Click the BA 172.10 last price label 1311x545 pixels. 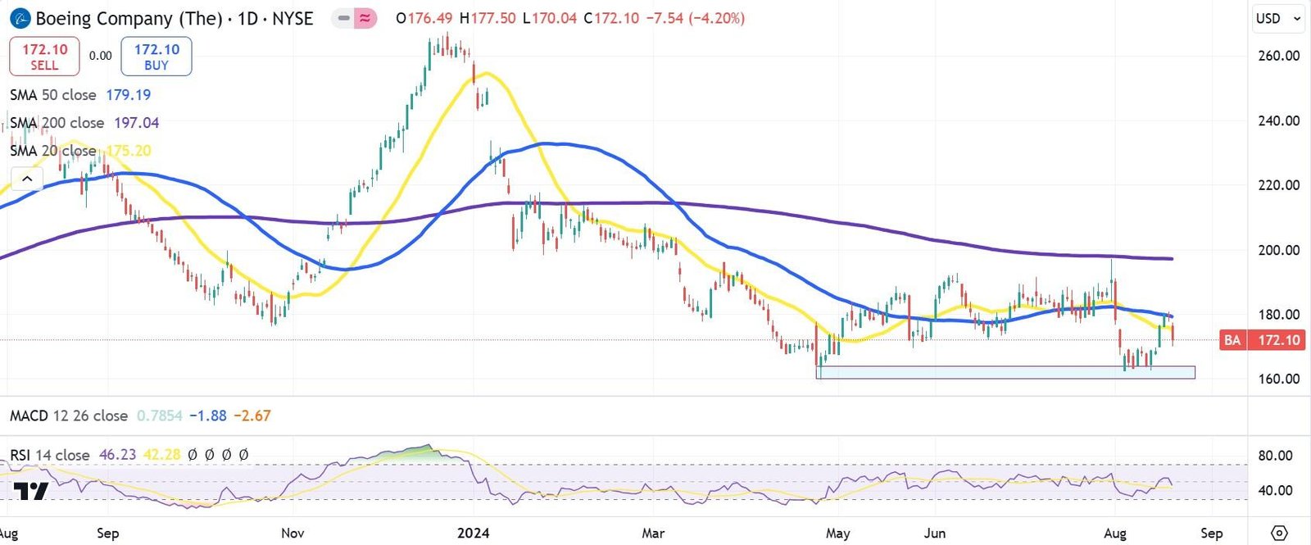point(1262,340)
